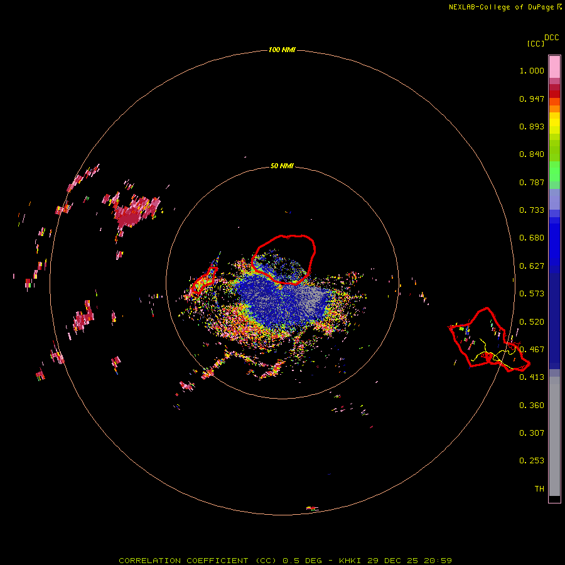Click the 0.307 scale value
Image resolution: width=565 pixels, height=565 pixels.
click(532, 433)
